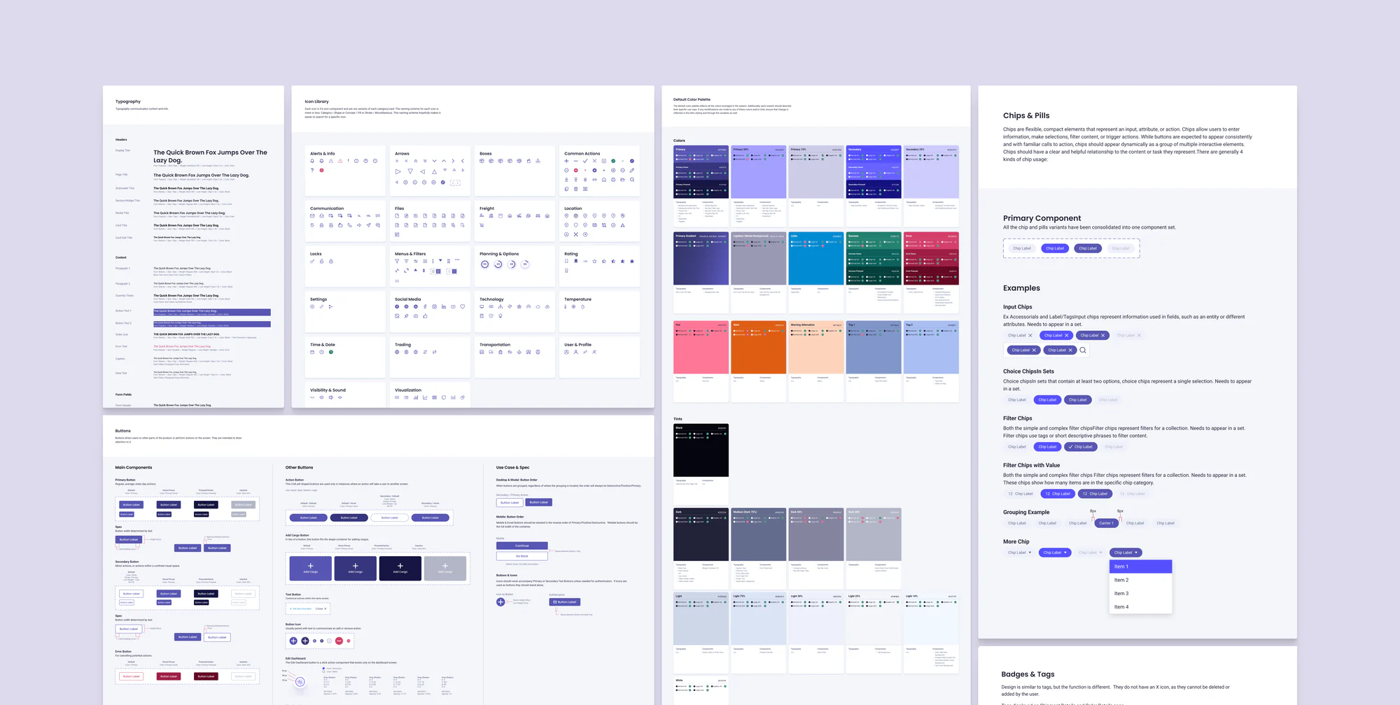The height and width of the screenshot is (705, 1400).
Task: Click the Close text button under Text Button
Action: tap(321, 608)
